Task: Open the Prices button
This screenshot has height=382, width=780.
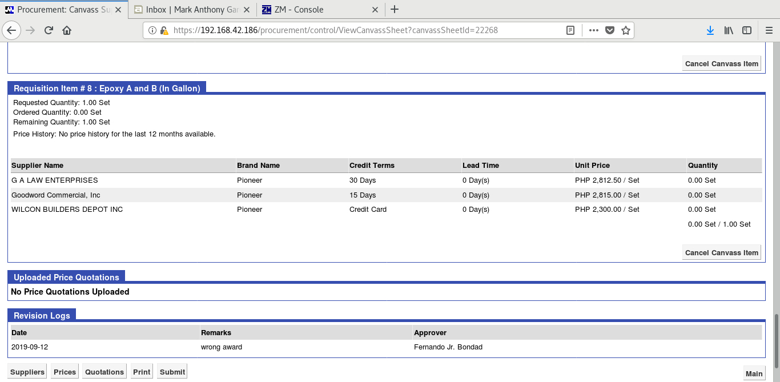Action: point(65,372)
